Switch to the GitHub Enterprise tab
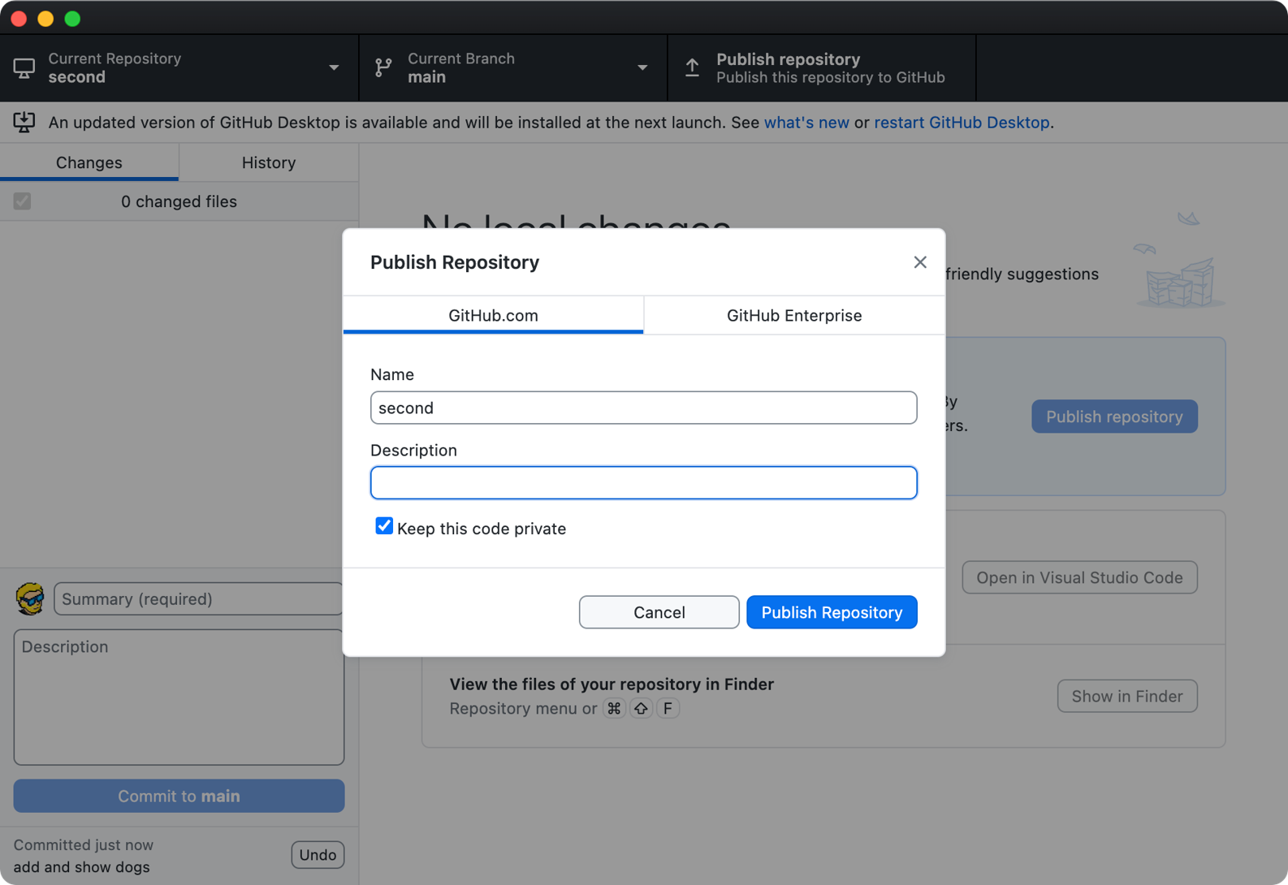1288x885 pixels. click(x=793, y=315)
